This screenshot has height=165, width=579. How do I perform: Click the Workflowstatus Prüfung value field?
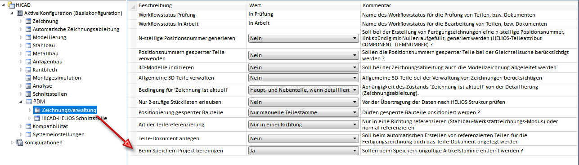[x=303, y=14]
